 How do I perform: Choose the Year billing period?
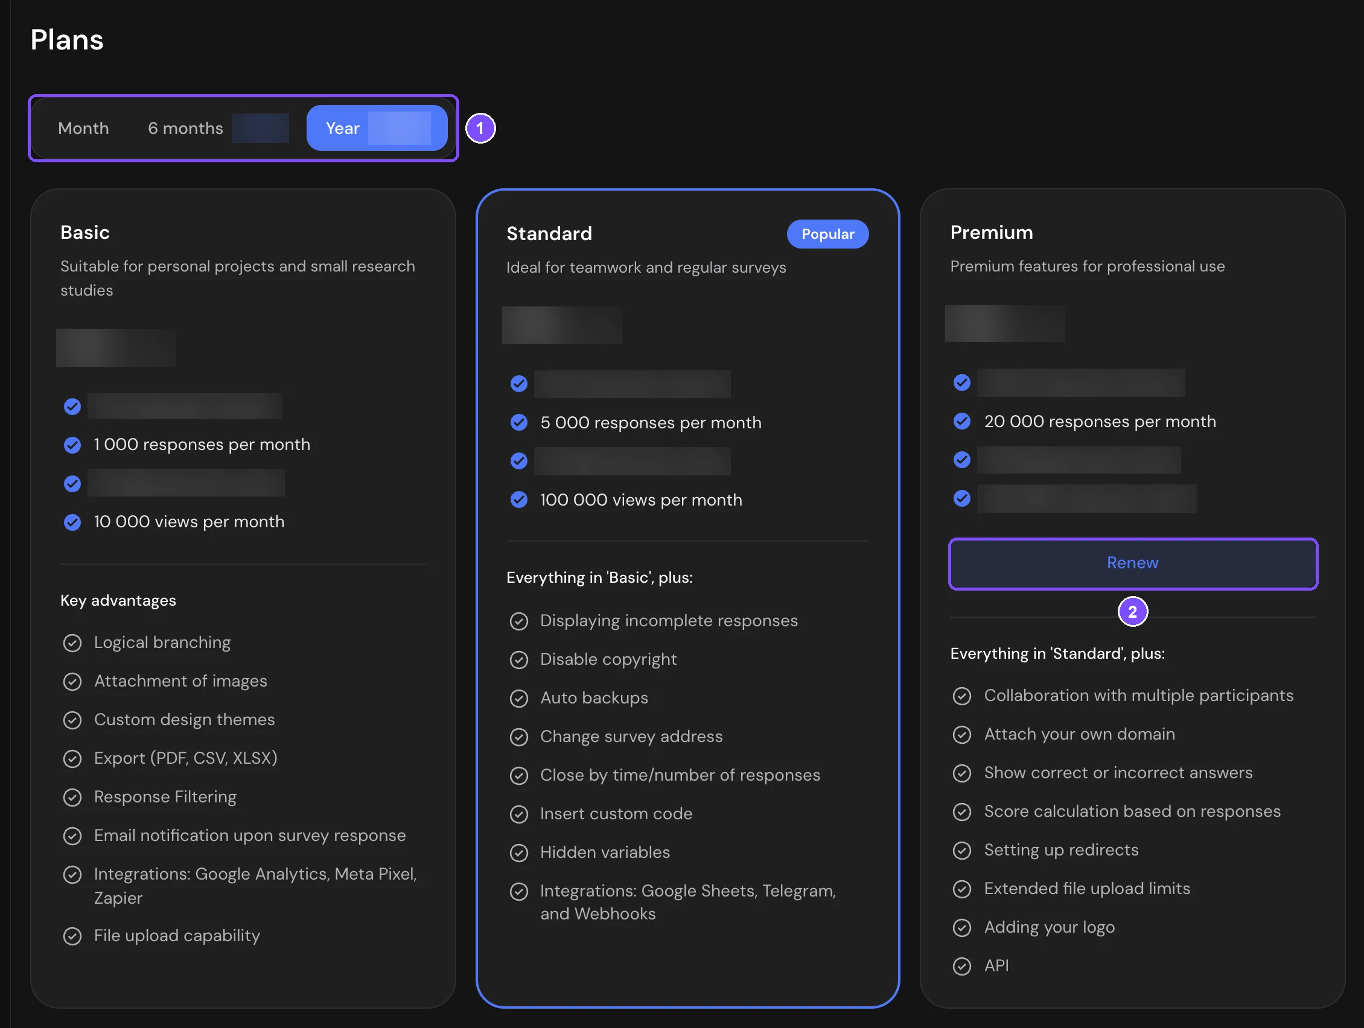377,128
